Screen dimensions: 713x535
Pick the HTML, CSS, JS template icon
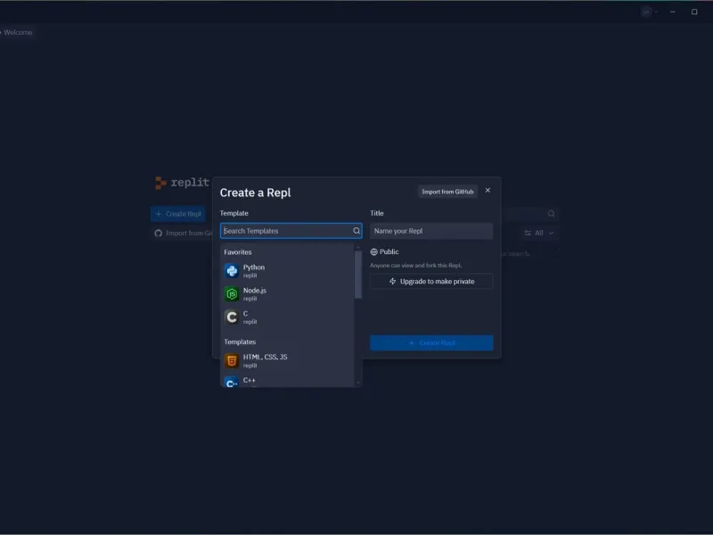tap(232, 361)
